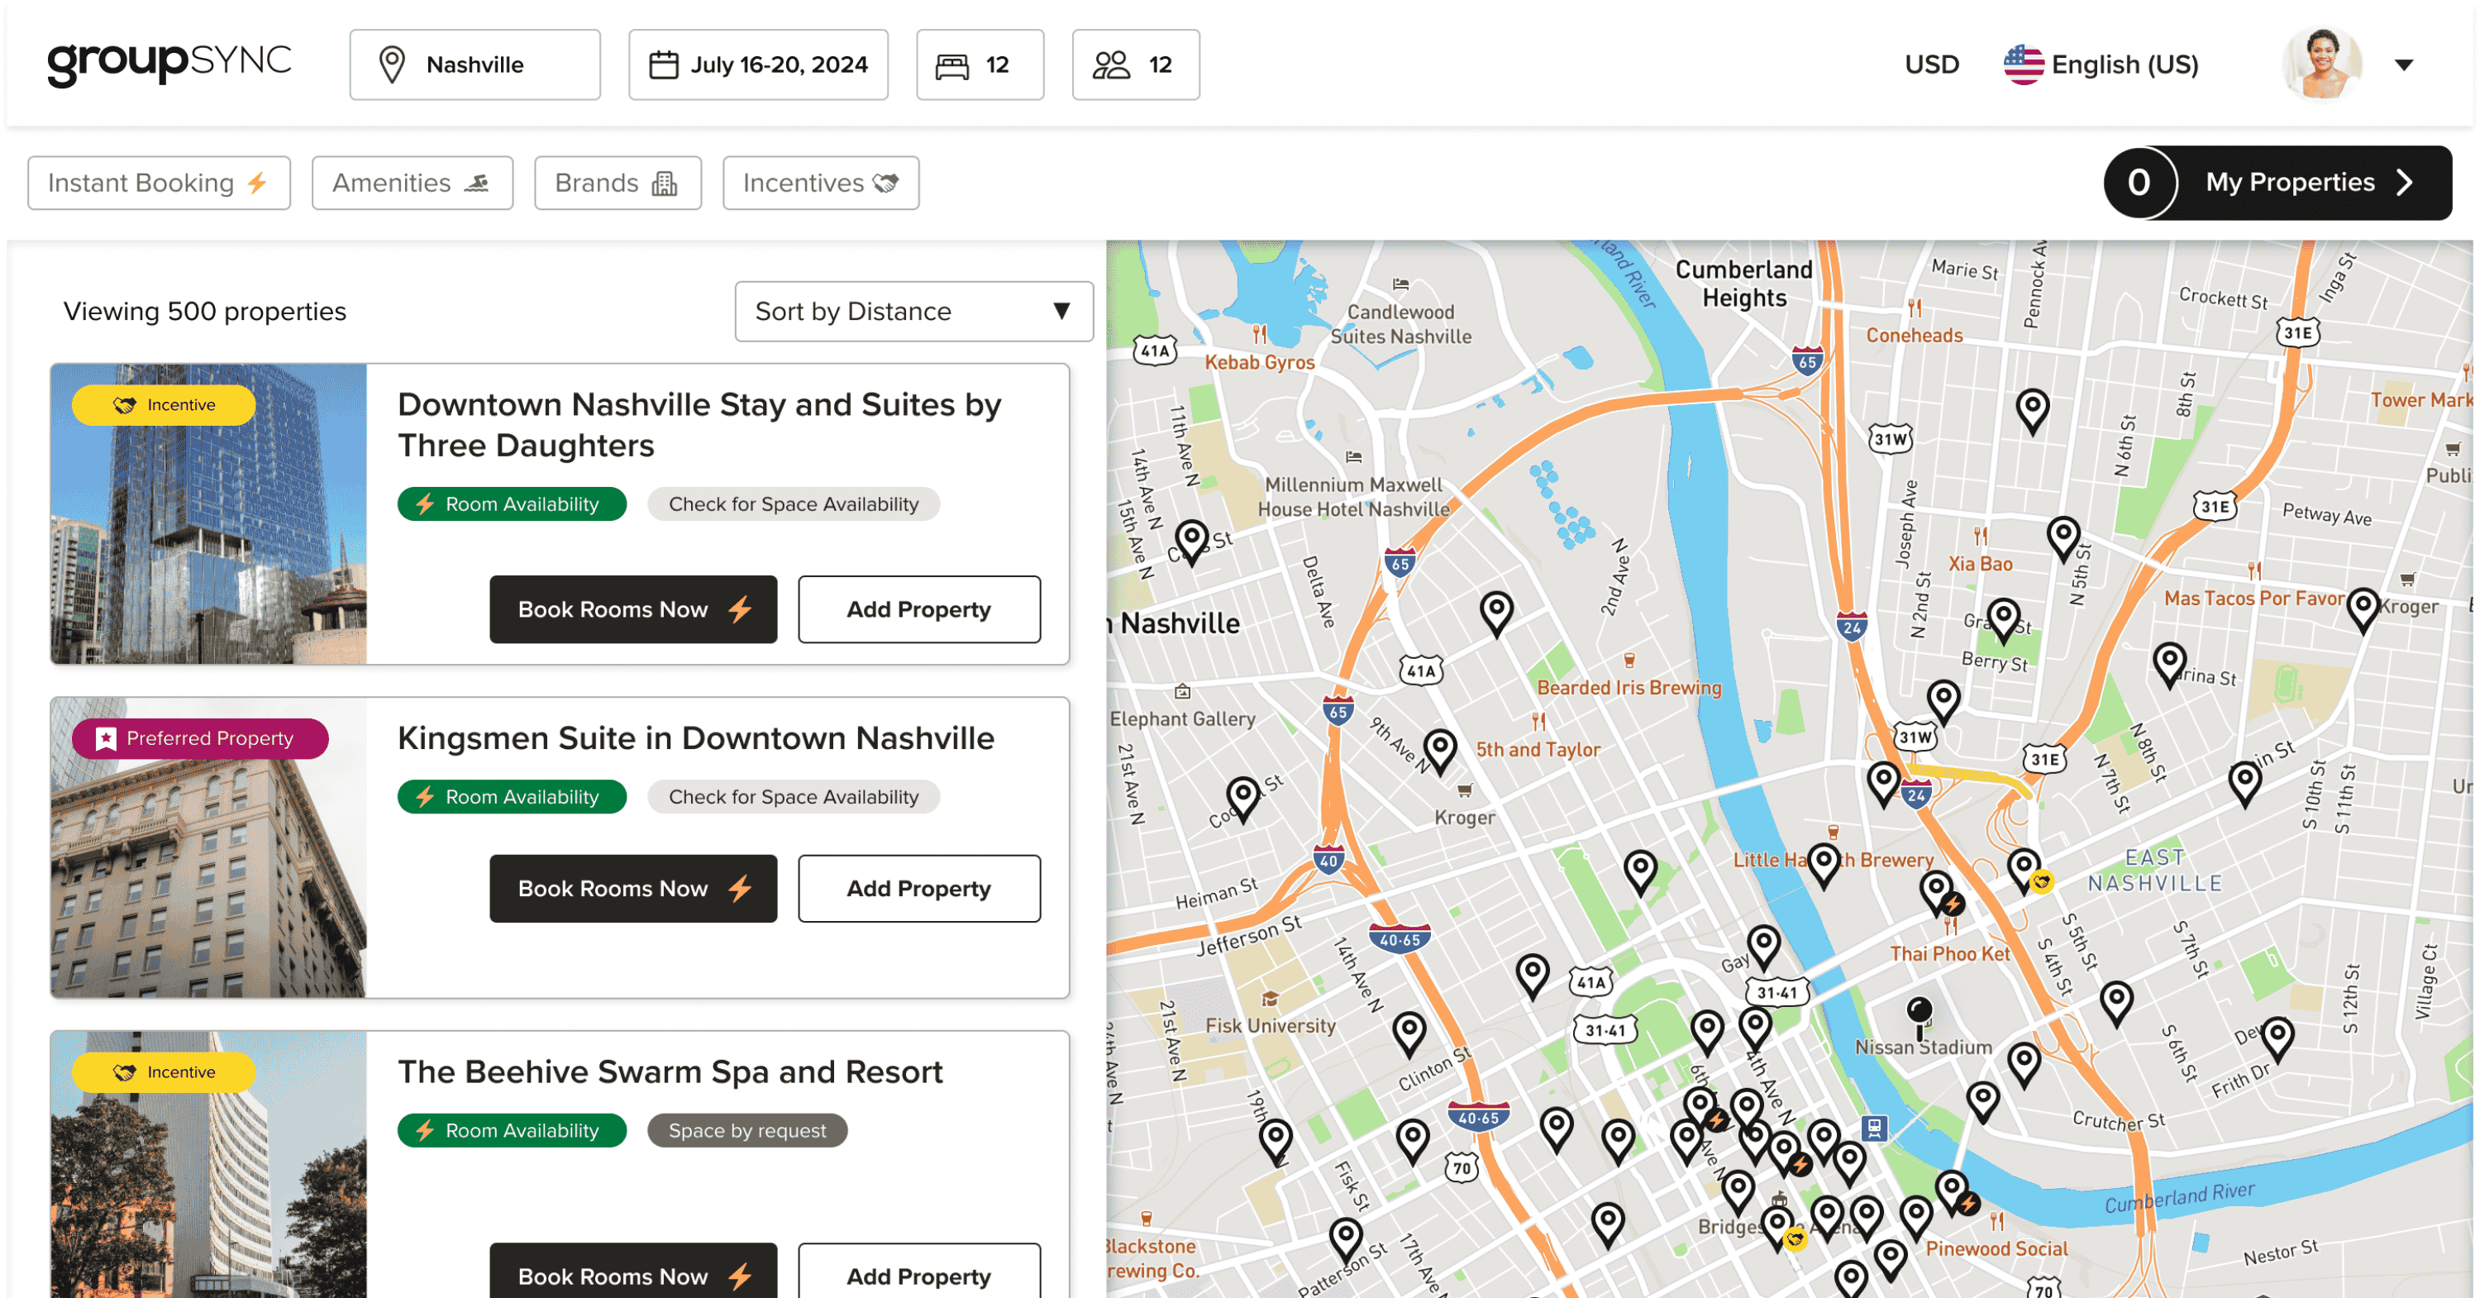Screen dimensions: 2480x1298
Task: Toggle the Instant Booking filter
Action: pyautogui.click(x=159, y=183)
